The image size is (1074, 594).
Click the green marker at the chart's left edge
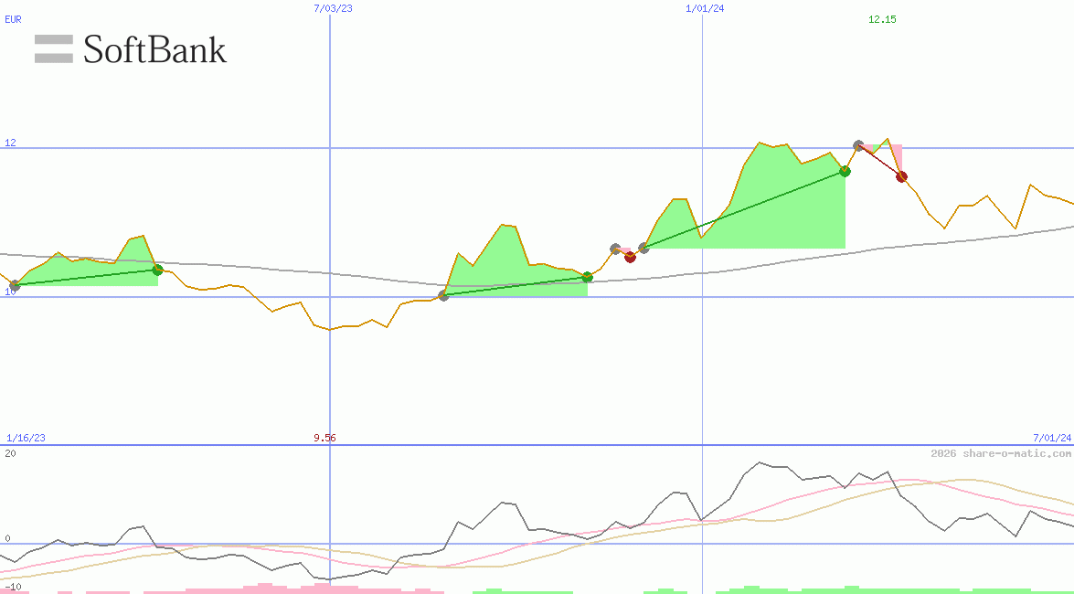(x=13, y=284)
